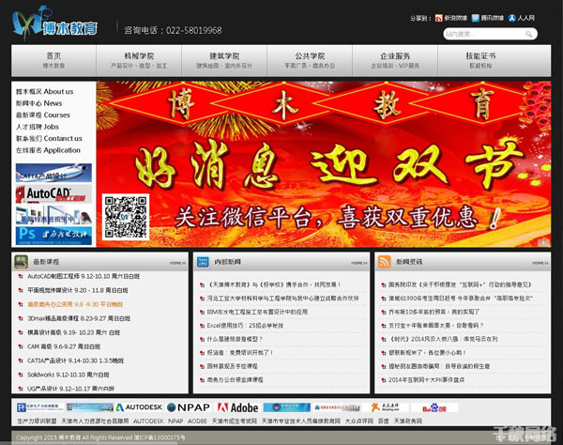Click into the site search field
Image resolution: width=563 pixels, height=445 pixels.
[484, 34]
